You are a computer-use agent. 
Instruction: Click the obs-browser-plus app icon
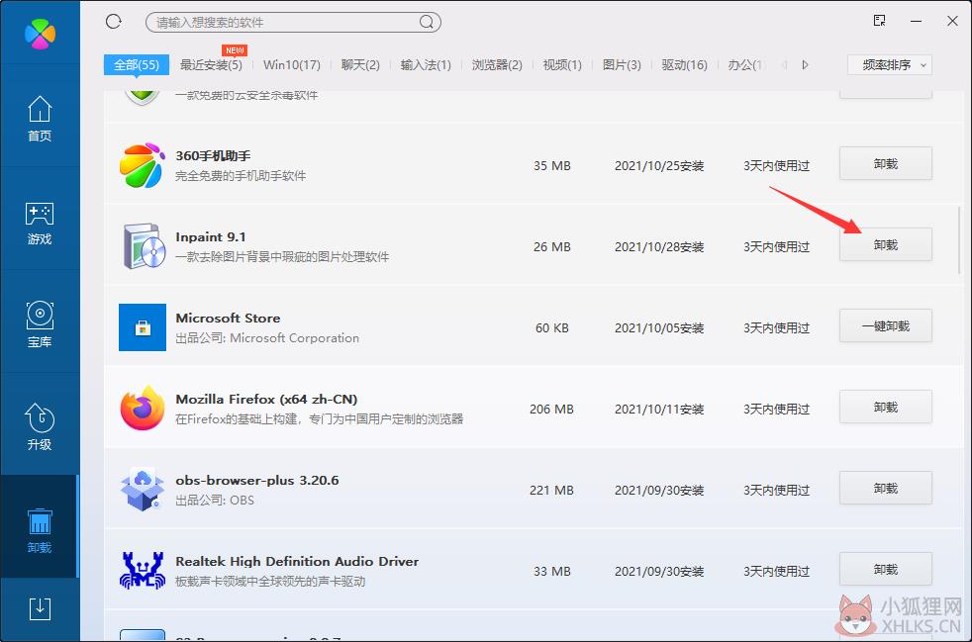pos(143,490)
